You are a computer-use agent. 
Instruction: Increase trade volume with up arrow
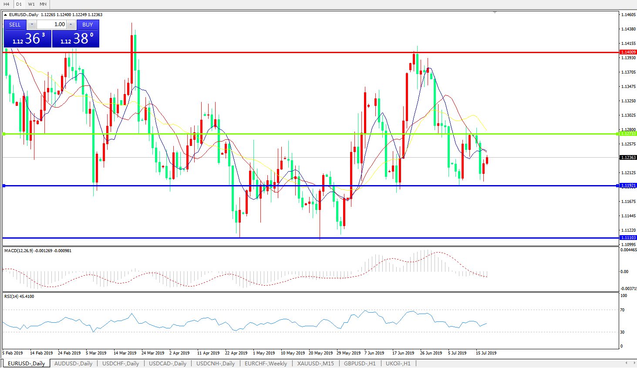point(71,25)
